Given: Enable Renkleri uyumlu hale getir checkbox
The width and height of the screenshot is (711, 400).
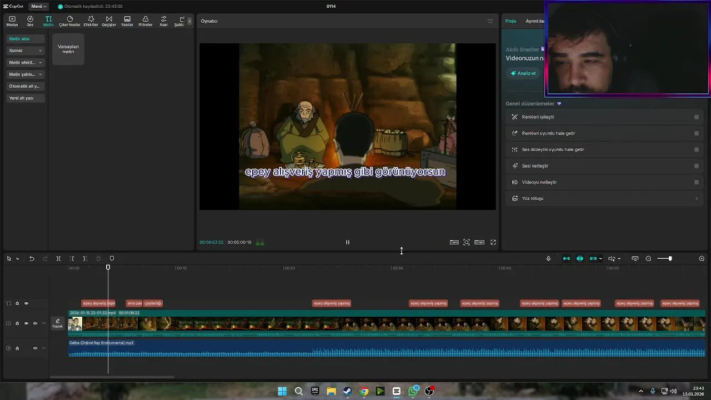Looking at the screenshot, I should [697, 133].
